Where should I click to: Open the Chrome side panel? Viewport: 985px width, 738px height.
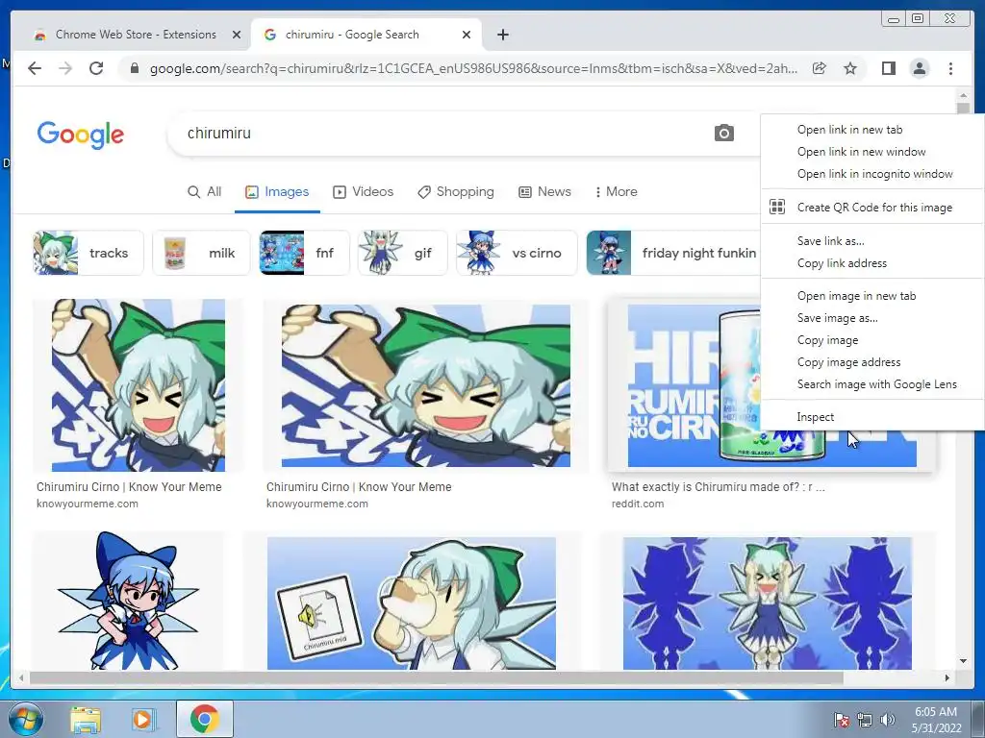tap(888, 68)
